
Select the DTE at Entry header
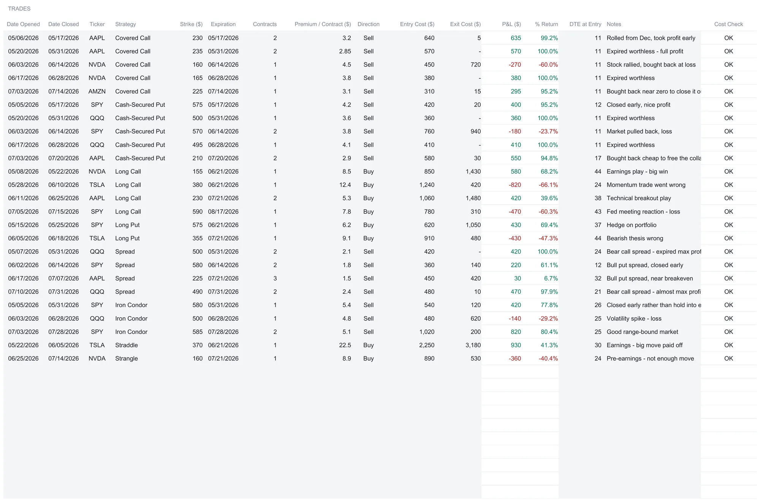click(x=585, y=24)
